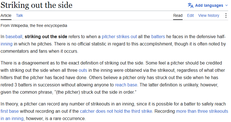231x122 pixels.
Task: Expand the Add languages dropdown chevron
Action: tap(227, 5)
